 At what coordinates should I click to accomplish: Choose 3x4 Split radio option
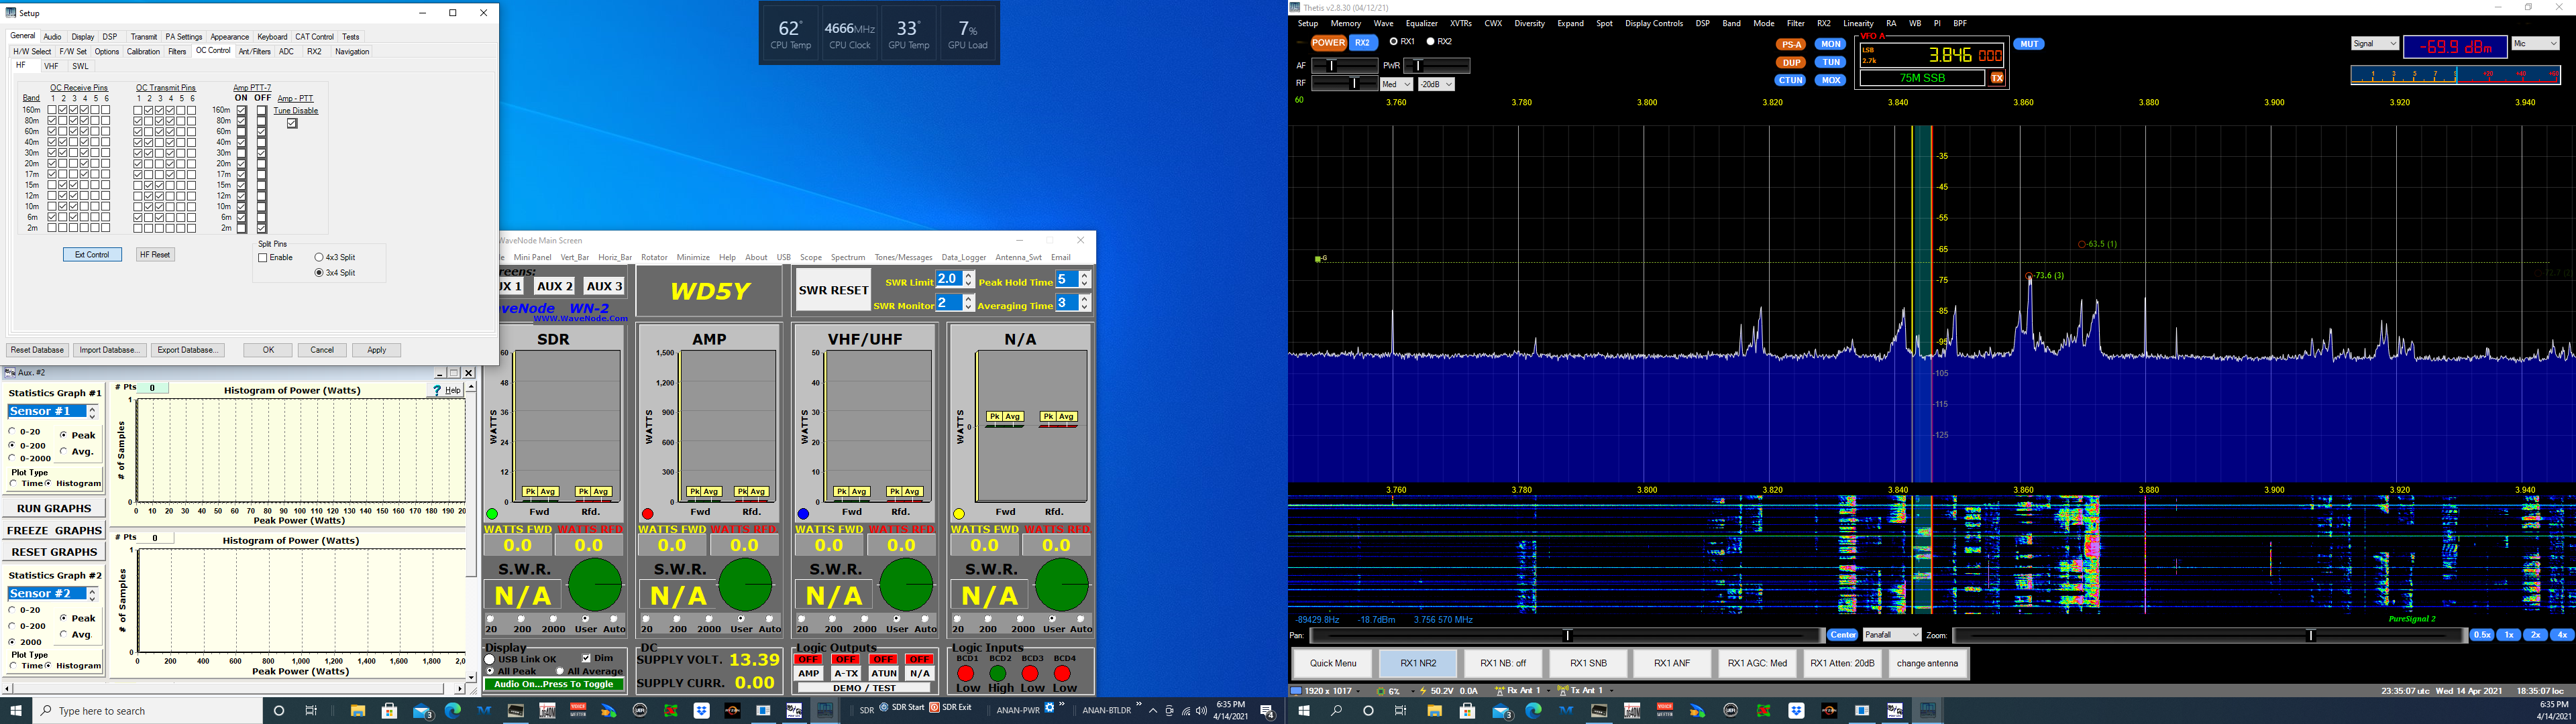point(319,273)
